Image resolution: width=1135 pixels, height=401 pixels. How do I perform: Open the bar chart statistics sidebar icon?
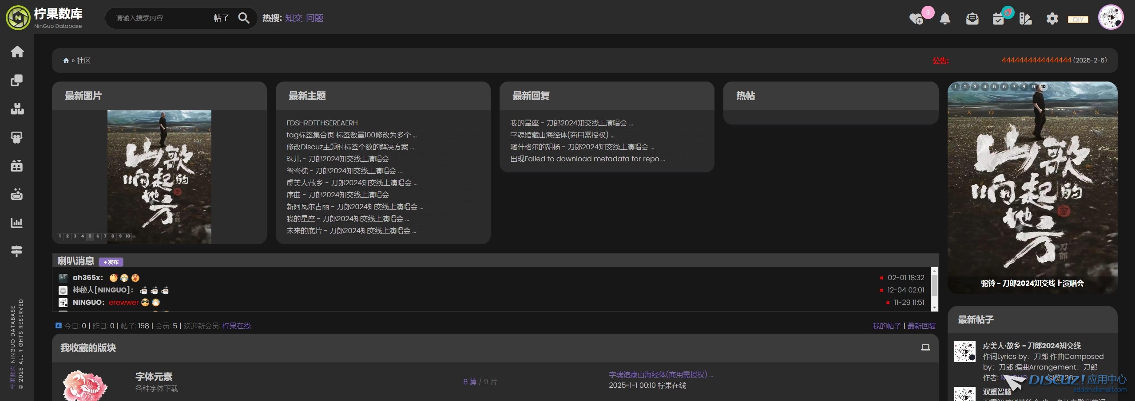pyautogui.click(x=17, y=223)
